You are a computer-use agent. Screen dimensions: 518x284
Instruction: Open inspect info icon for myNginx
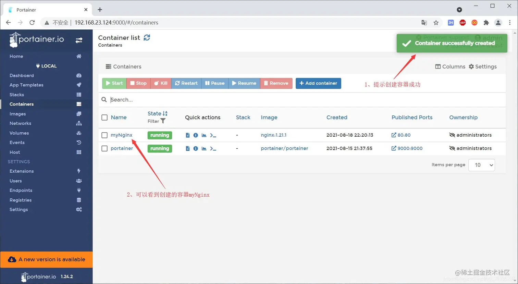click(x=196, y=135)
